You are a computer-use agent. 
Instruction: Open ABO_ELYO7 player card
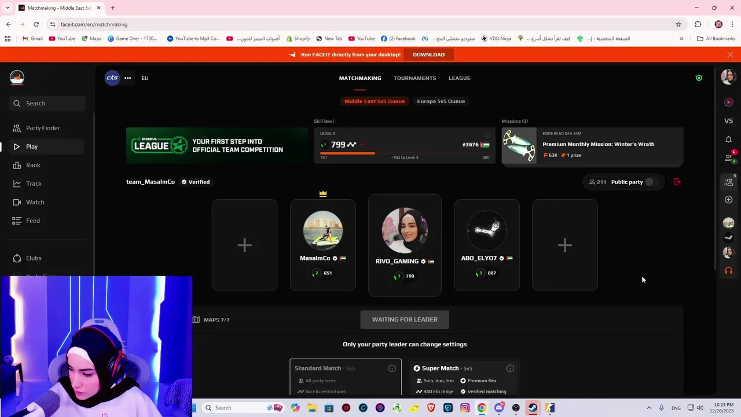click(487, 245)
